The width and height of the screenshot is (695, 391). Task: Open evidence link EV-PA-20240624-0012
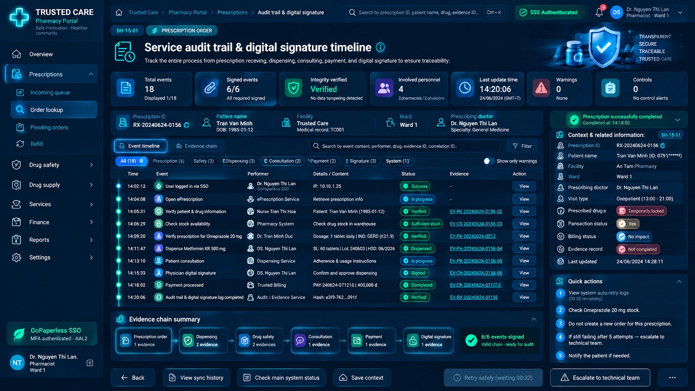(473, 236)
